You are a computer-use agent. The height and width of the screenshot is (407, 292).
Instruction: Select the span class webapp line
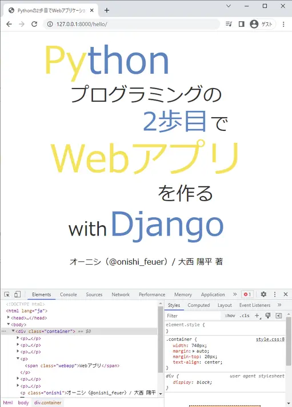point(72,365)
